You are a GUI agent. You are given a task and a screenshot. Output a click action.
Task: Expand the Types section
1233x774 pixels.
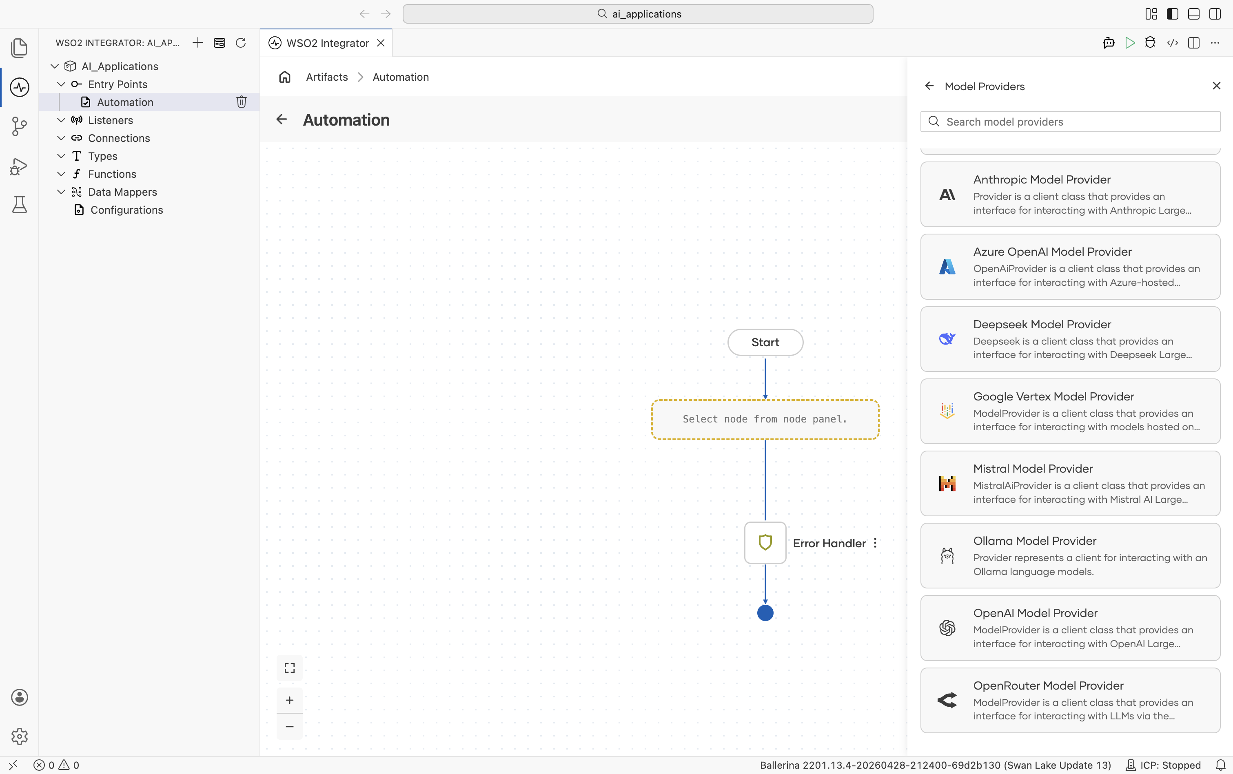(61, 156)
